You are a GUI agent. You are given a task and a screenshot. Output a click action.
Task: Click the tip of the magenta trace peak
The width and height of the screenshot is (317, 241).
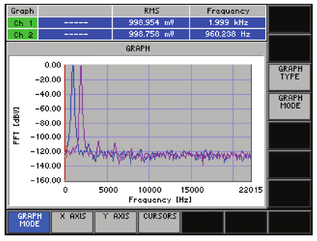(81, 66)
